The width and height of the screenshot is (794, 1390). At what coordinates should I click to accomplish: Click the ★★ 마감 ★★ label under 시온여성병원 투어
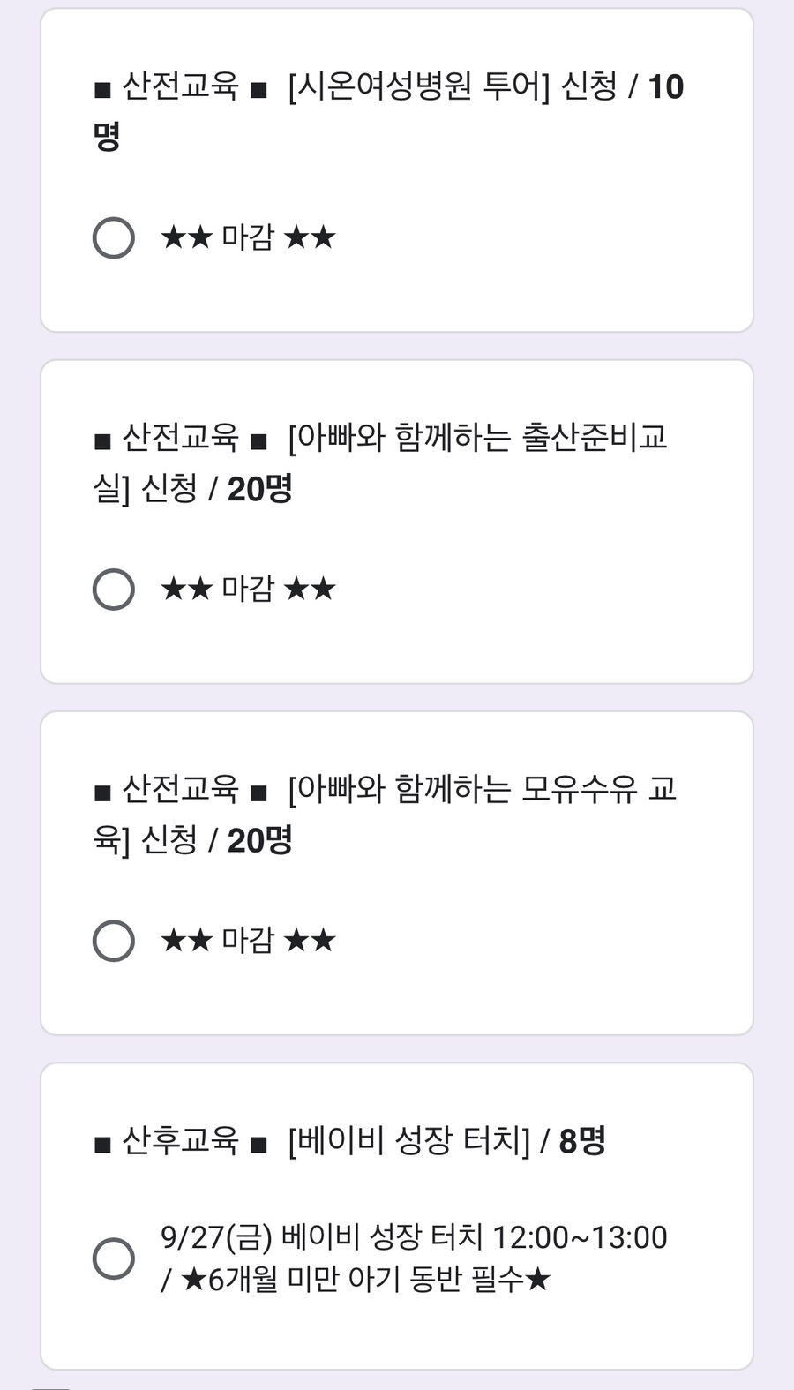point(248,237)
